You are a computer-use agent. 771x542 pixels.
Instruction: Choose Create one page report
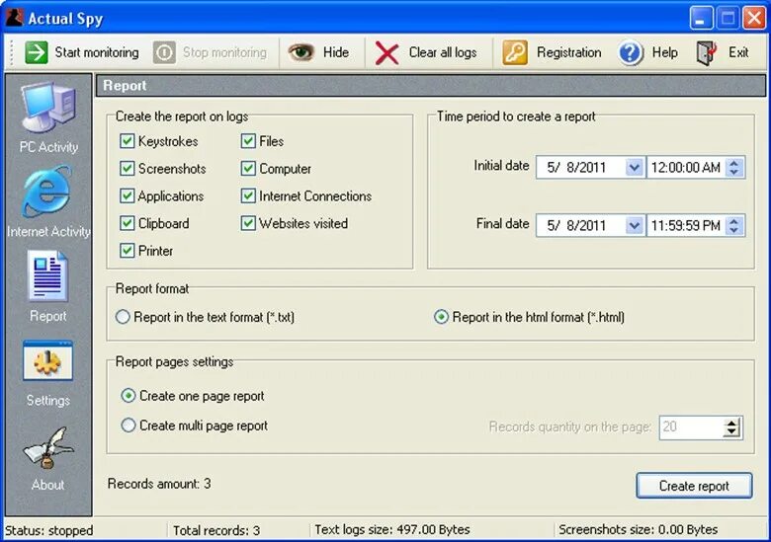(128, 396)
